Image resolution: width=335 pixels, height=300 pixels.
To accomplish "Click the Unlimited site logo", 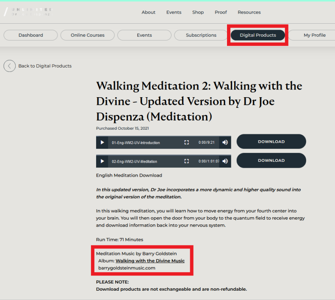I will [28, 11].
